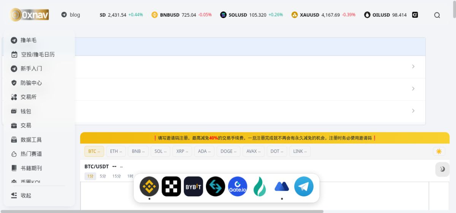Click the shield icon for 防骗中心
This screenshot has height=213, width=456.
(14, 83)
